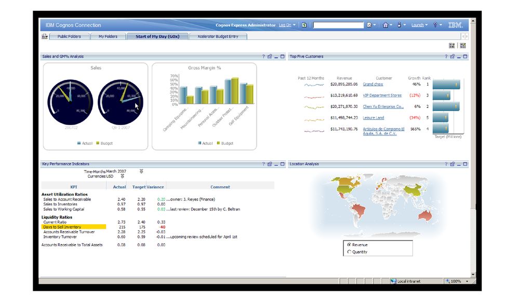Switch to the Public Folders tab
The image size is (532, 299).
(69, 36)
